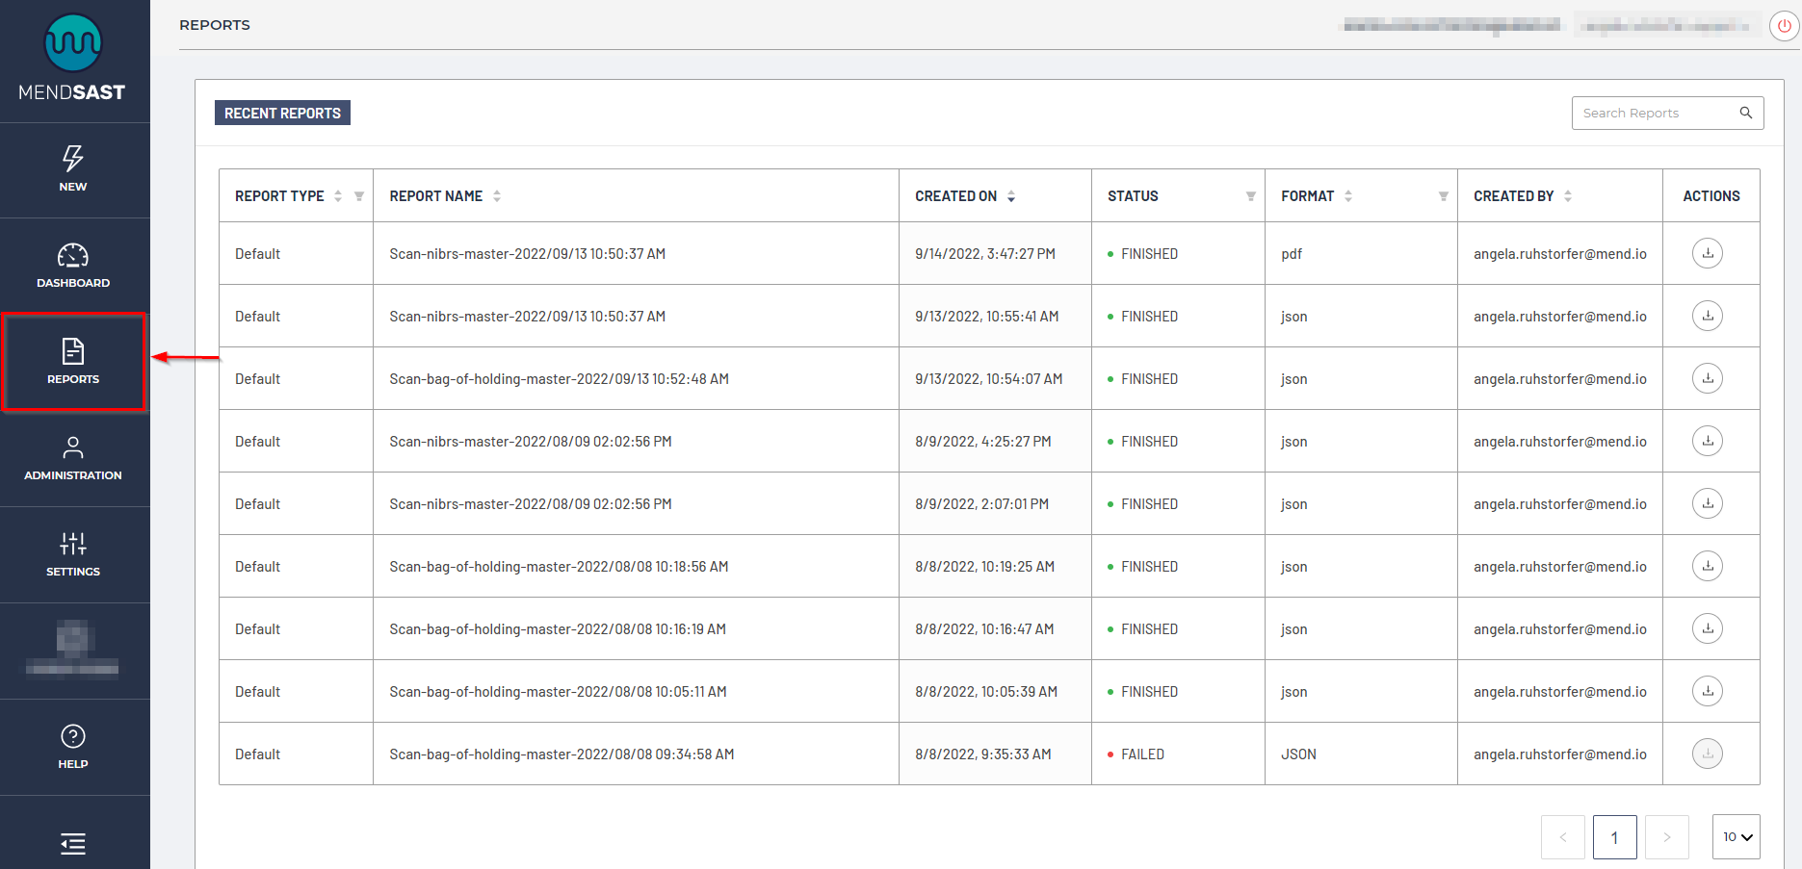Open the Settings sliders icon
The height and width of the screenshot is (869, 1802).
pos(73,544)
